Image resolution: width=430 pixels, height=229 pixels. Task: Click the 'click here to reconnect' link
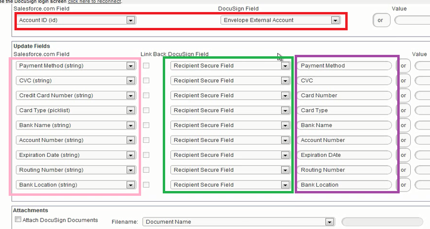[94, 2]
